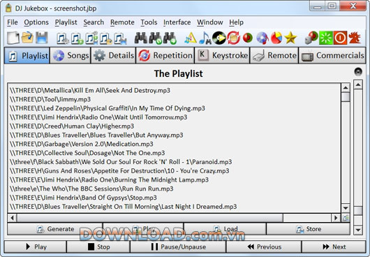Switch to the Keystroke tab
The height and width of the screenshot is (257, 370).
point(222,55)
